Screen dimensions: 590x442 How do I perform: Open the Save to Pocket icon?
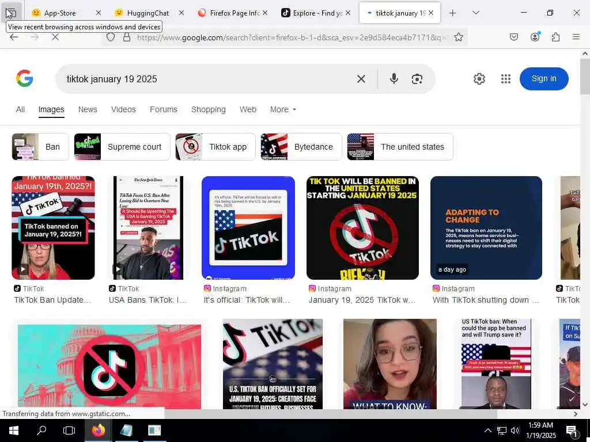pyautogui.click(x=513, y=37)
